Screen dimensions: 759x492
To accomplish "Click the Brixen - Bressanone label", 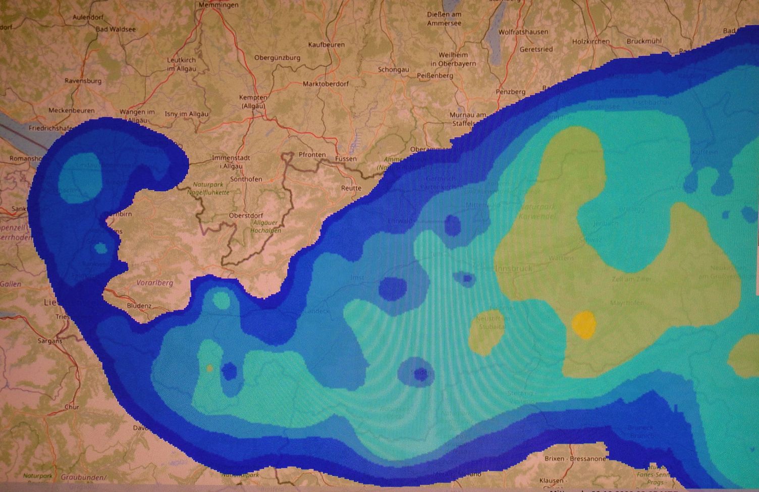I will (x=575, y=459).
